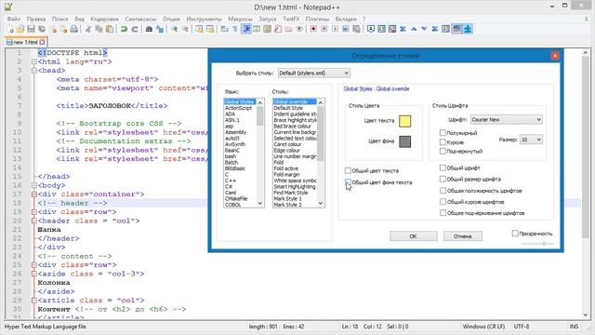Click the highlighted ABC spell-check icon
Image resolution: width=595 pixels, height=335 pixels.
click(x=456, y=29)
